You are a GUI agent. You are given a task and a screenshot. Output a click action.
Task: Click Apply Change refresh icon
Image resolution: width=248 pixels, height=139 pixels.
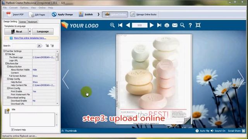[x=54, y=14]
